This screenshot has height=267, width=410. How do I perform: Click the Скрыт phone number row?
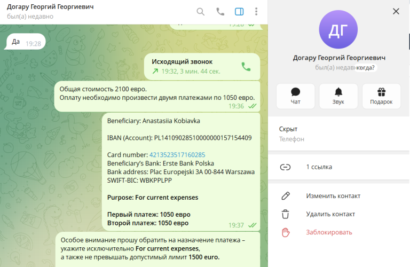(x=339, y=133)
